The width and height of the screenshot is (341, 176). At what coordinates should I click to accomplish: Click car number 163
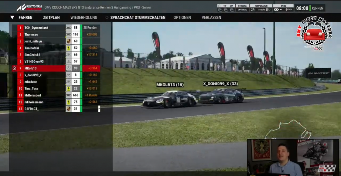(x=76, y=34)
